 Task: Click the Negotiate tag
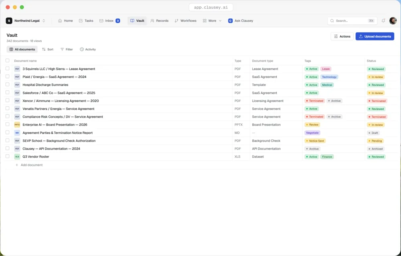pos(312,133)
